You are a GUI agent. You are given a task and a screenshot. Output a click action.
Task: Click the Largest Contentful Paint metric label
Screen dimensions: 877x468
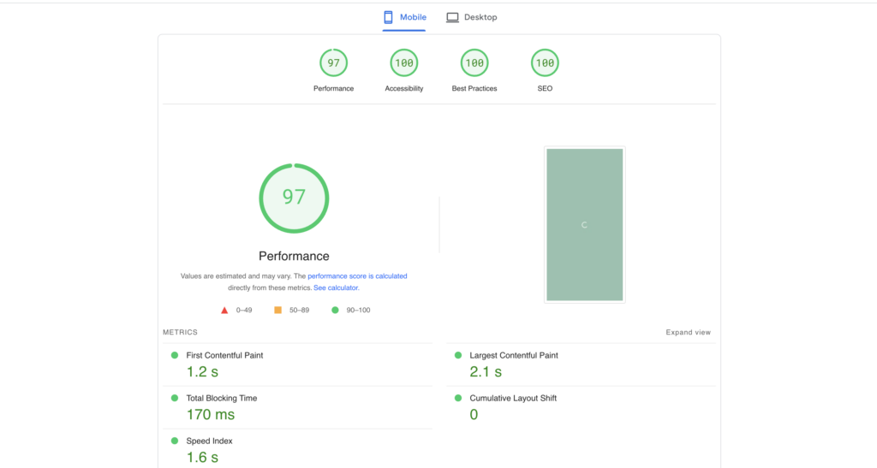(x=514, y=355)
